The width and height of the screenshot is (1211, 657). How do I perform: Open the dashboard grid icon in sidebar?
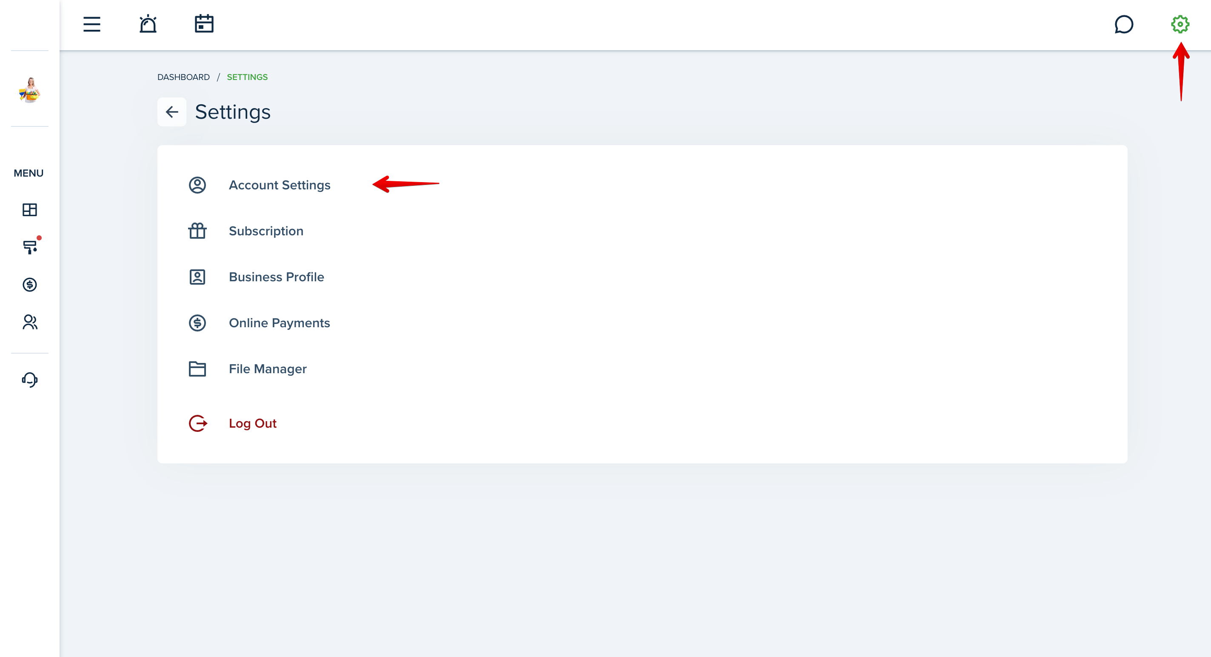pos(30,210)
